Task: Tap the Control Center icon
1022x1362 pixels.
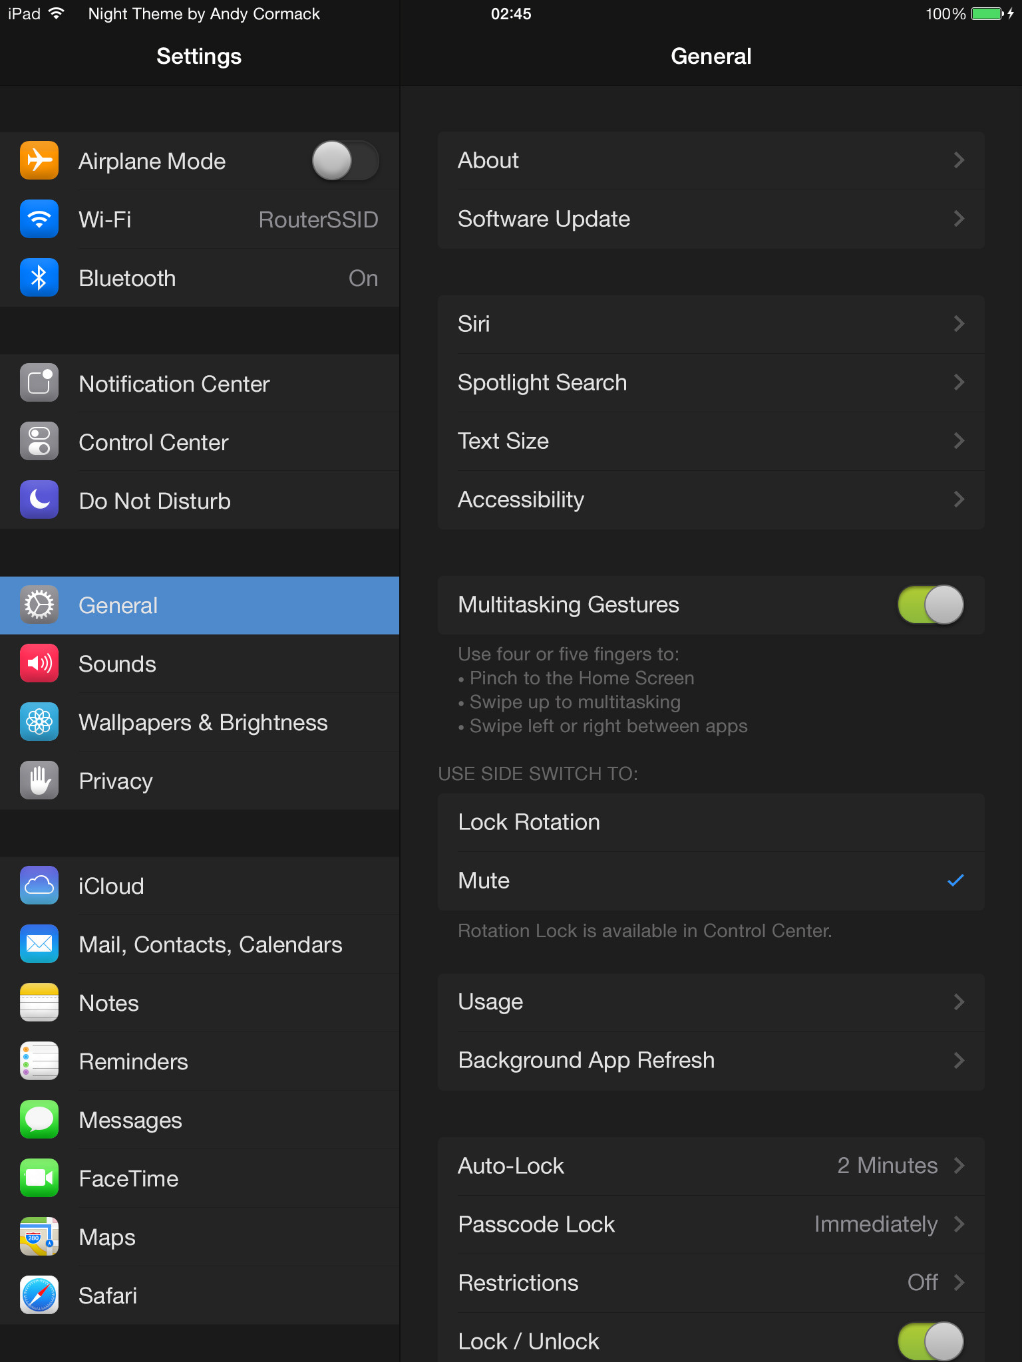Action: tap(39, 442)
